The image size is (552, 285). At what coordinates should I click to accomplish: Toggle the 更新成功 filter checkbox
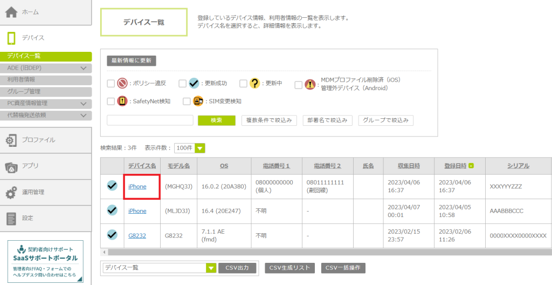[x=183, y=84]
